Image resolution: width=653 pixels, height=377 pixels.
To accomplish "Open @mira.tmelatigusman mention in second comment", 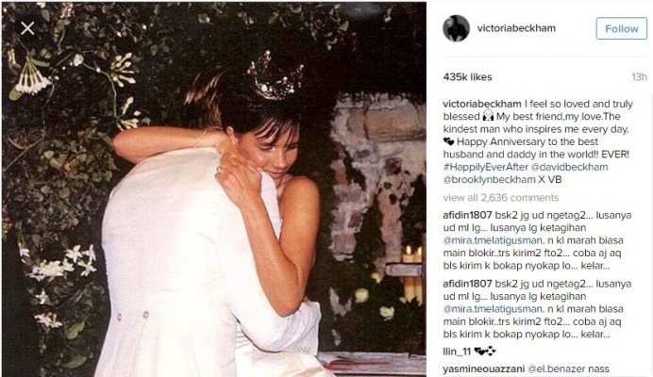I will pyautogui.click(x=493, y=309).
